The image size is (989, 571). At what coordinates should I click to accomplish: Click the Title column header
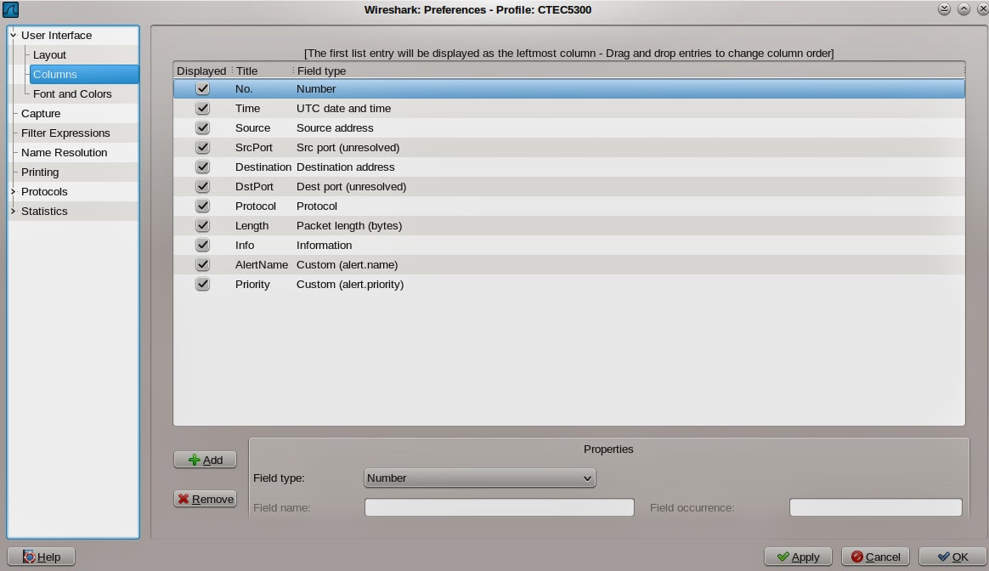tap(246, 71)
